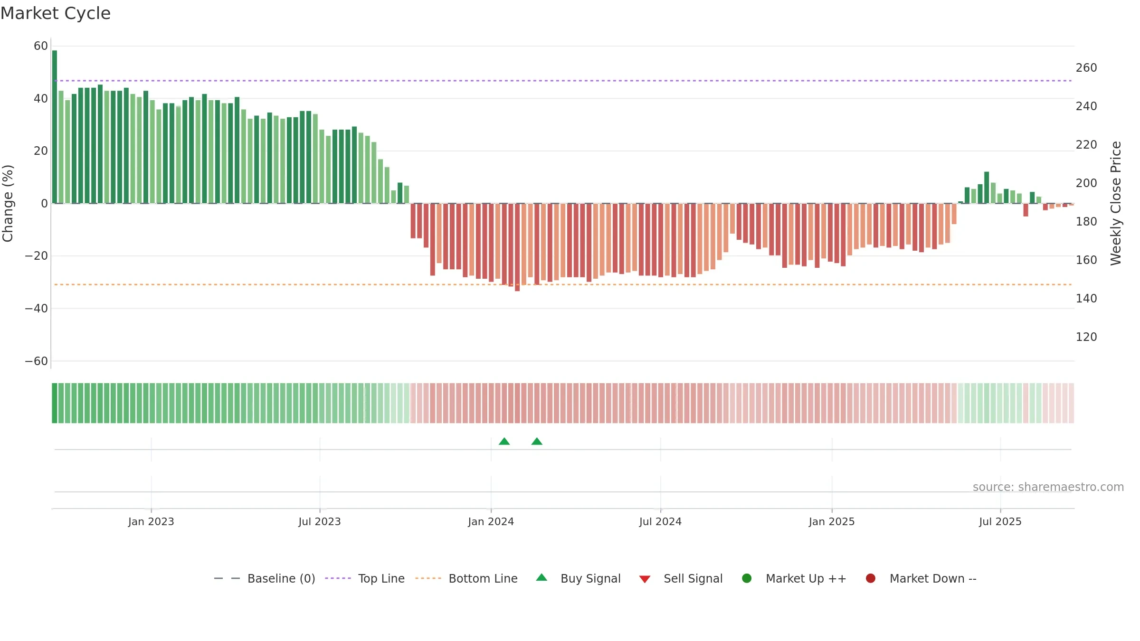Viewport: 1140px width, 641px height.
Task: Click the red Market Down circle in the legend
Action: 871,578
